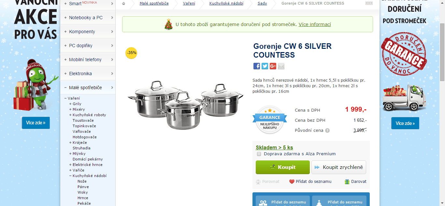
Task: Expand the Grily subcategory
Action: (70, 104)
